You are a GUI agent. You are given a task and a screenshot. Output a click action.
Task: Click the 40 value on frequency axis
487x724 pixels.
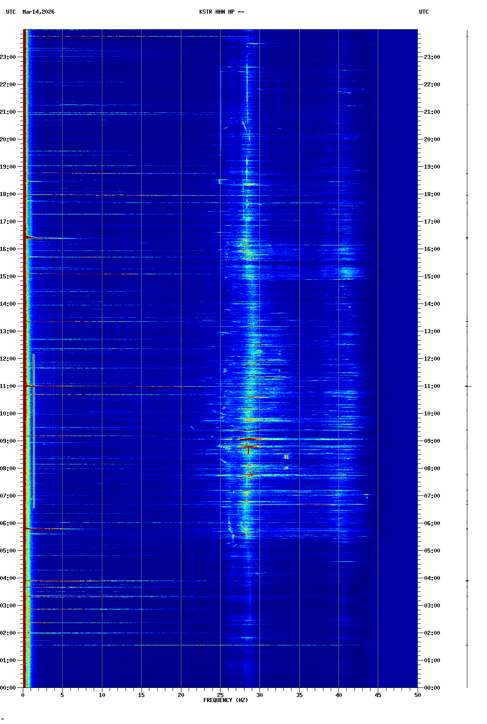pyautogui.click(x=339, y=695)
